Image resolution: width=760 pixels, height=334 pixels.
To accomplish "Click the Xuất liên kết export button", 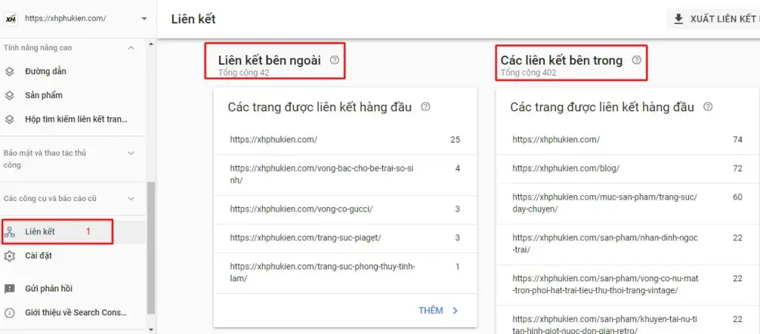I will coord(714,19).
